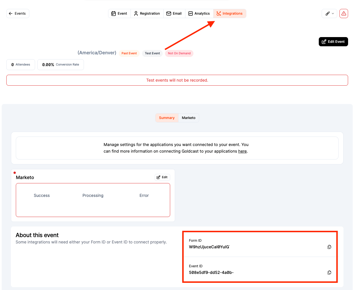This screenshot has height=290, width=357.
Task: View the Analytics tab
Action: (199, 14)
